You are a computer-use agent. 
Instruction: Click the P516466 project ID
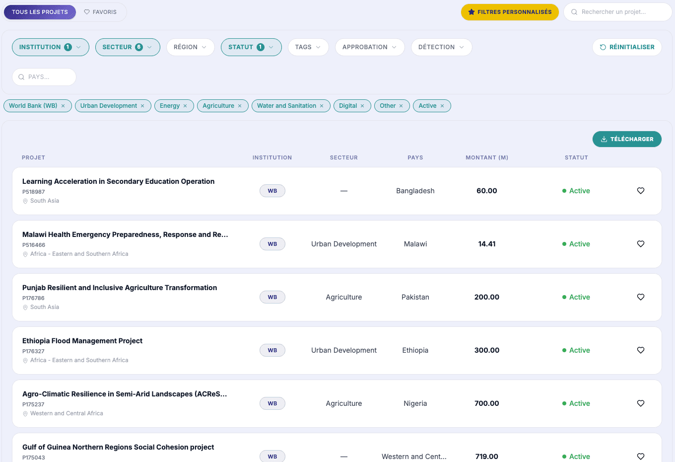click(34, 245)
